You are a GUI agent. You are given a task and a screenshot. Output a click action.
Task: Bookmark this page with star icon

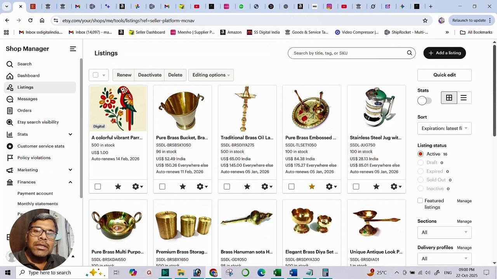coord(425,21)
